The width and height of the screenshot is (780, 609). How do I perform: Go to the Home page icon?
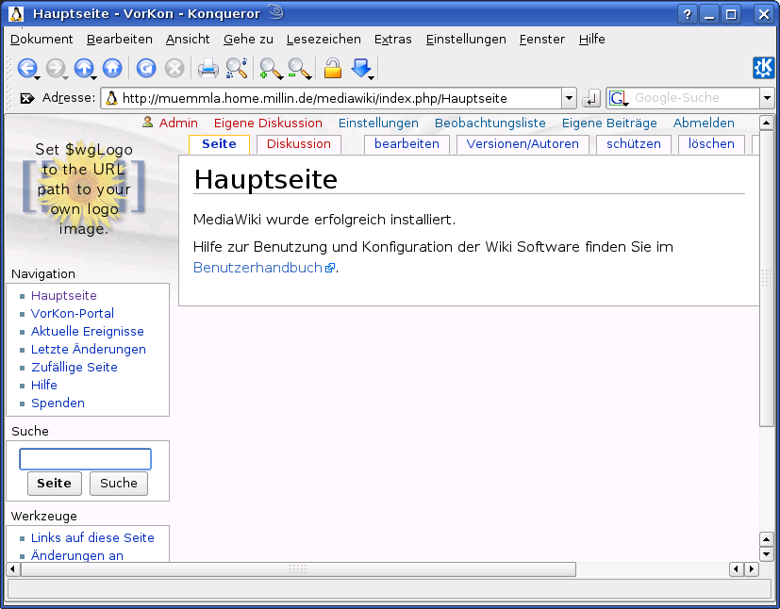(112, 68)
